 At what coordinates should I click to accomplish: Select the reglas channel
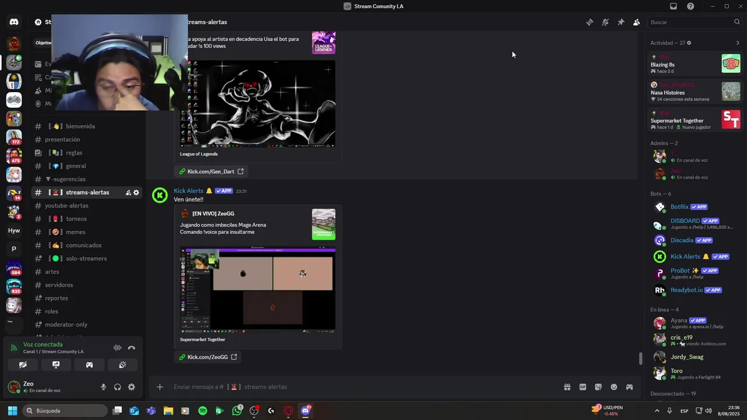(86, 153)
